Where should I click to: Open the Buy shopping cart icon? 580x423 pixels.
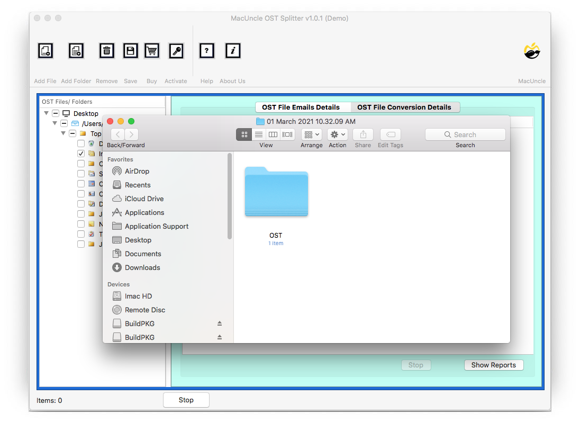point(152,51)
